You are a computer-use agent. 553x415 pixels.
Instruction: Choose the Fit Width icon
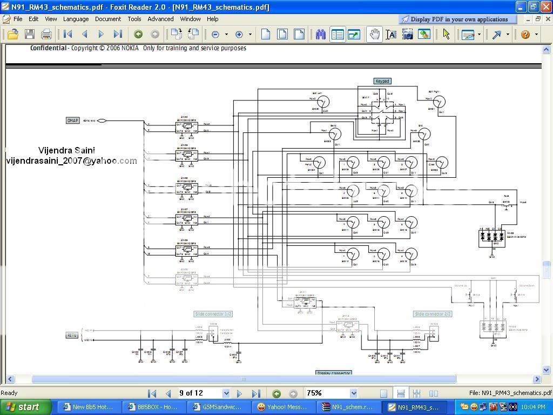click(299, 34)
